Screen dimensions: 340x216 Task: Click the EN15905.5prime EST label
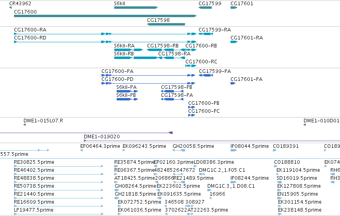(x=298, y=194)
